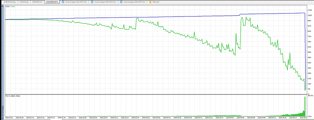314x120 pixels.
Task: Click the 11253 value on balance axis
Action: (310, 10)
